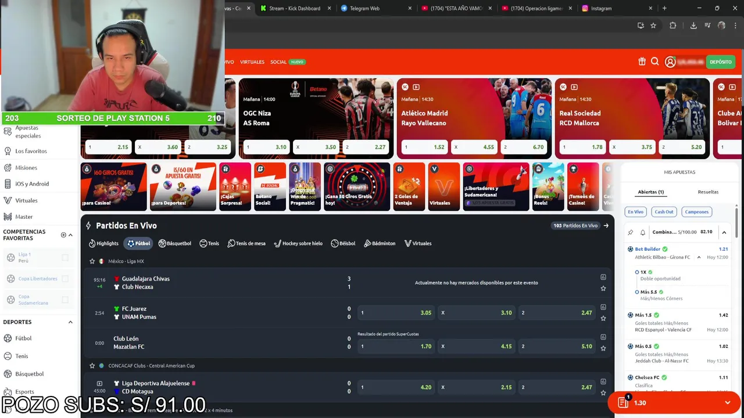Open Virtuales in top navigation
744x418 pixels.
point(252,62)
